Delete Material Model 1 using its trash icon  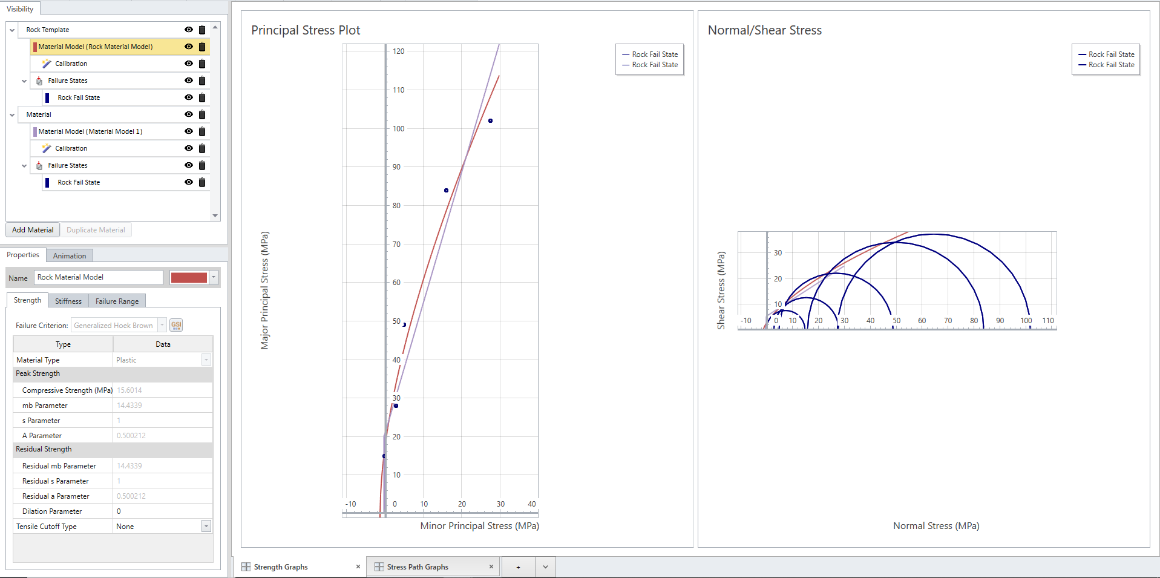(202, 131)
